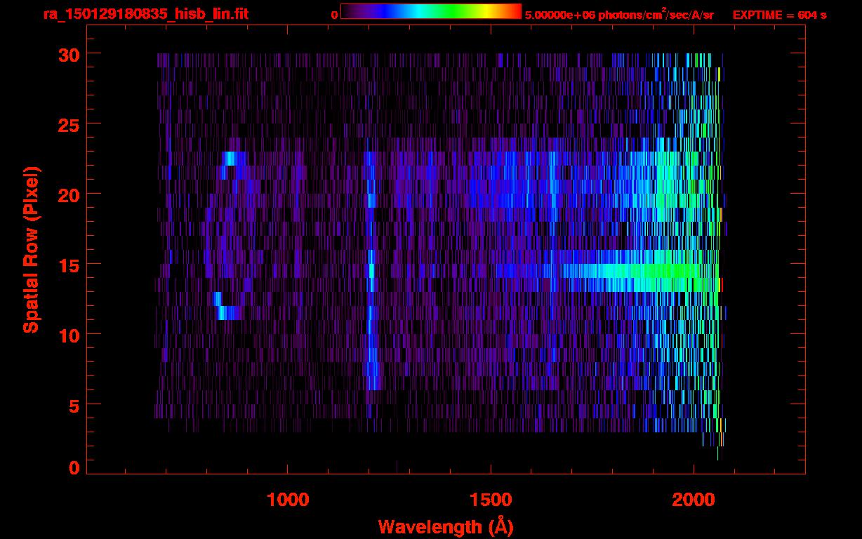
Task: Click the Wavelength (Å) axis label
Action: pyautogui.click(x=445, y=526)
